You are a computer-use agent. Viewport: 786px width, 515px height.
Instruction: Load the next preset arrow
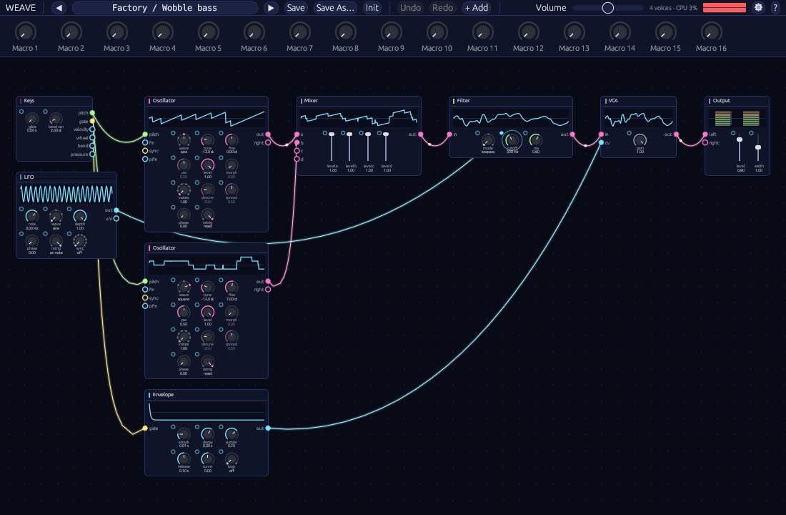click(x=271, y=8)
